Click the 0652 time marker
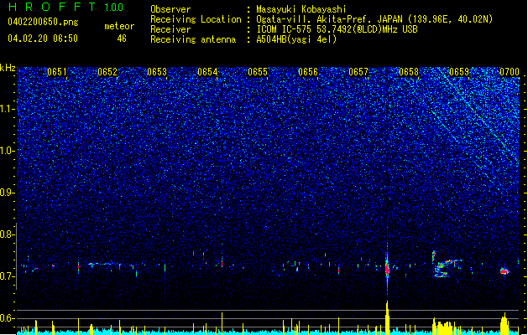 click(x=107, y=72)
